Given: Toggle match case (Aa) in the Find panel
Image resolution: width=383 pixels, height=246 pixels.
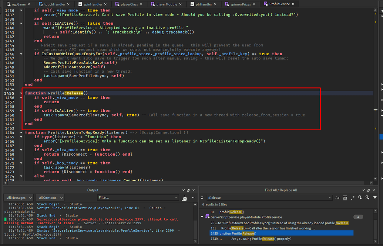Looking at the screenshot, I should coord(337,197).
